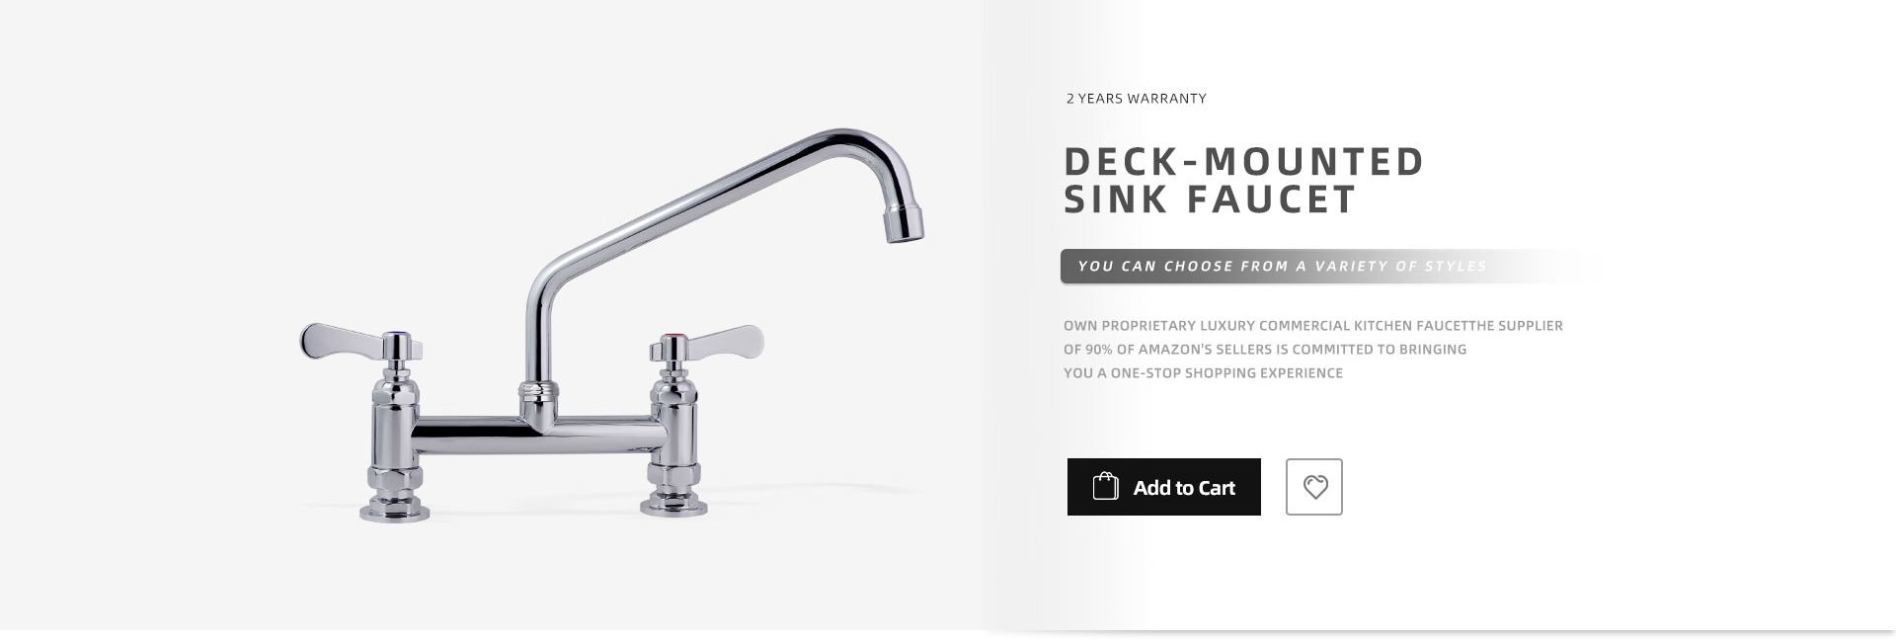1896x641 pixels.
Task: Click the one-stop shopping experience text
Action: pyautogui.click(x=1203, y=373)
